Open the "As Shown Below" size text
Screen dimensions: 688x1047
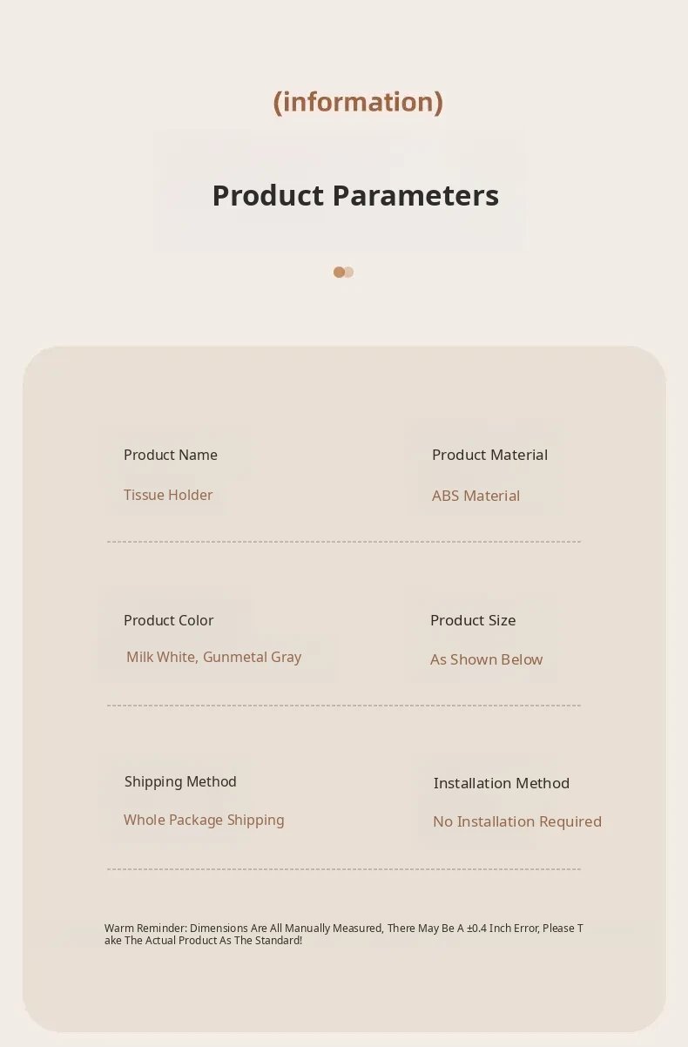click(486, 659)
